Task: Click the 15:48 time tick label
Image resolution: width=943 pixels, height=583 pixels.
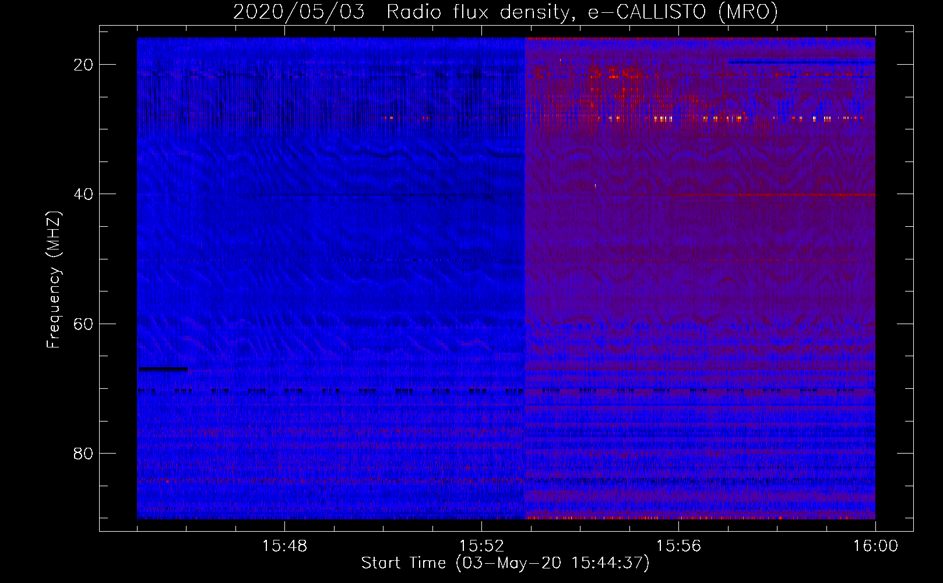Action: pos(284,546)
